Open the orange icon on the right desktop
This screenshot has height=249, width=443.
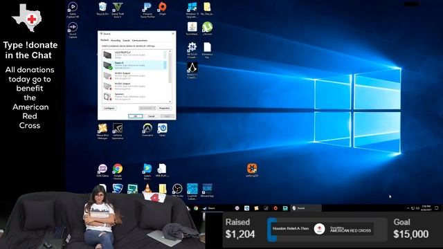(252, 170)
